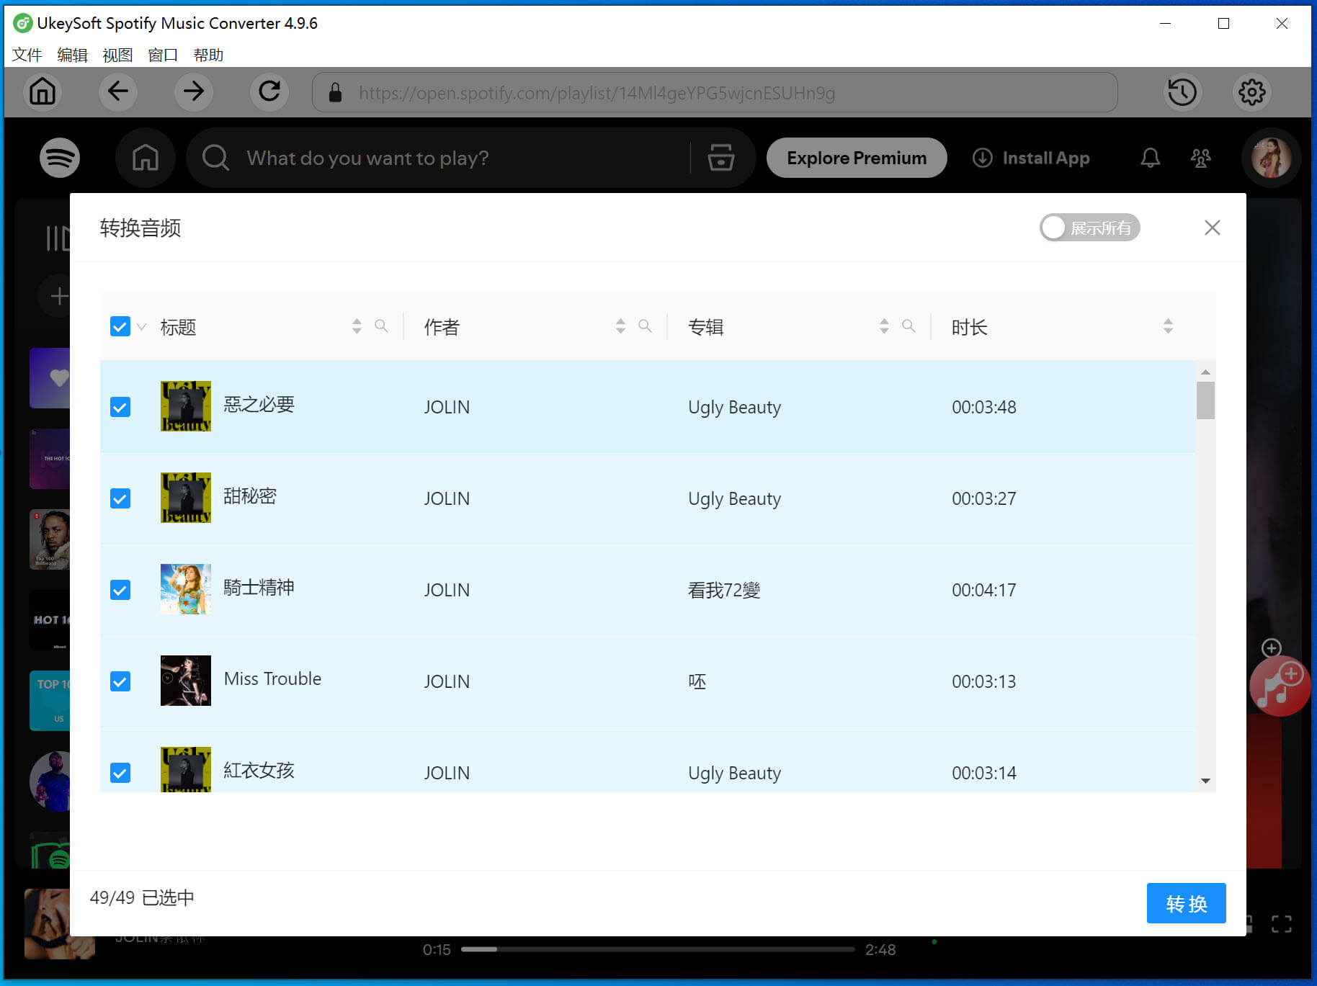This screenshot has width=1317, height=986.
Task: Click Explore Premium button
Action: (x=857, y=158)
